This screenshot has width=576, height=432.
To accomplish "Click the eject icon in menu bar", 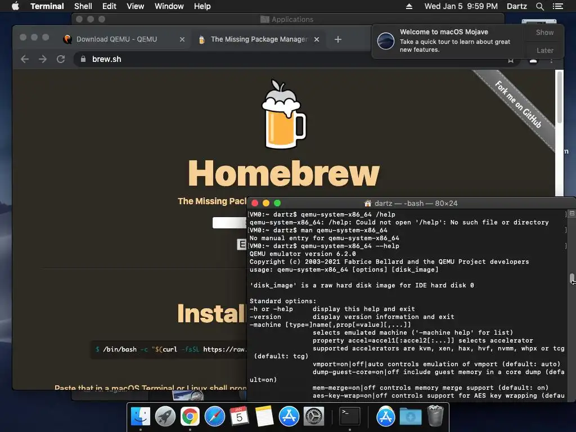I will click(x=409, y=6).
